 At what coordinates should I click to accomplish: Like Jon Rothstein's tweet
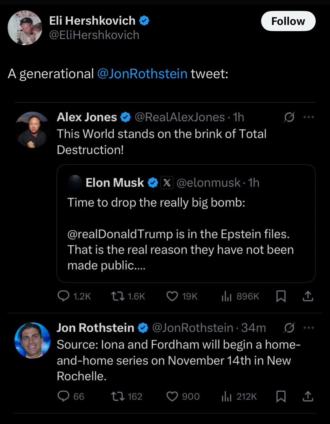point(172,396)
